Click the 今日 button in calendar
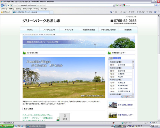Screen dimensions: 160x128 [x=110, y=58]
